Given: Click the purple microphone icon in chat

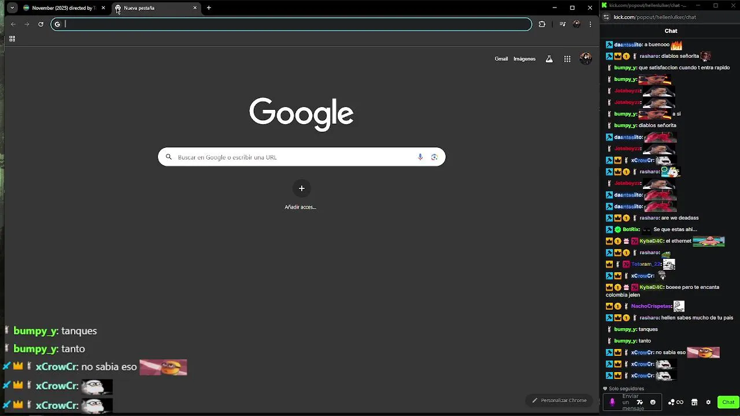Looking at the screenshot, I should coord(612,402).
